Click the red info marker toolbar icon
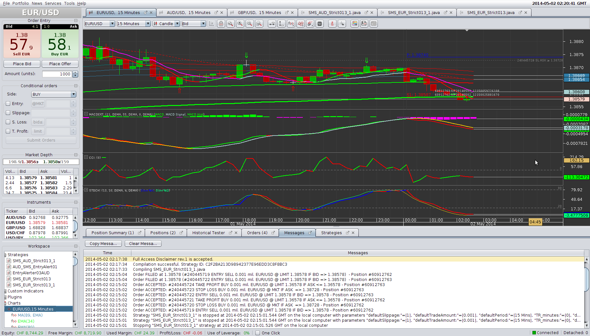590x336 pixels. pyautogui.click(x=332, y=24)
